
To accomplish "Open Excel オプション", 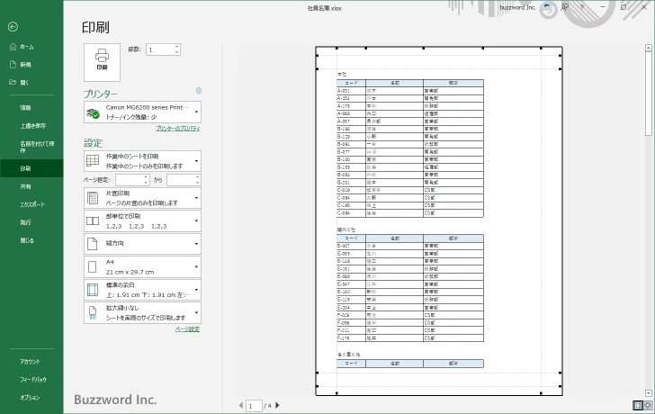I will (31, 398).
